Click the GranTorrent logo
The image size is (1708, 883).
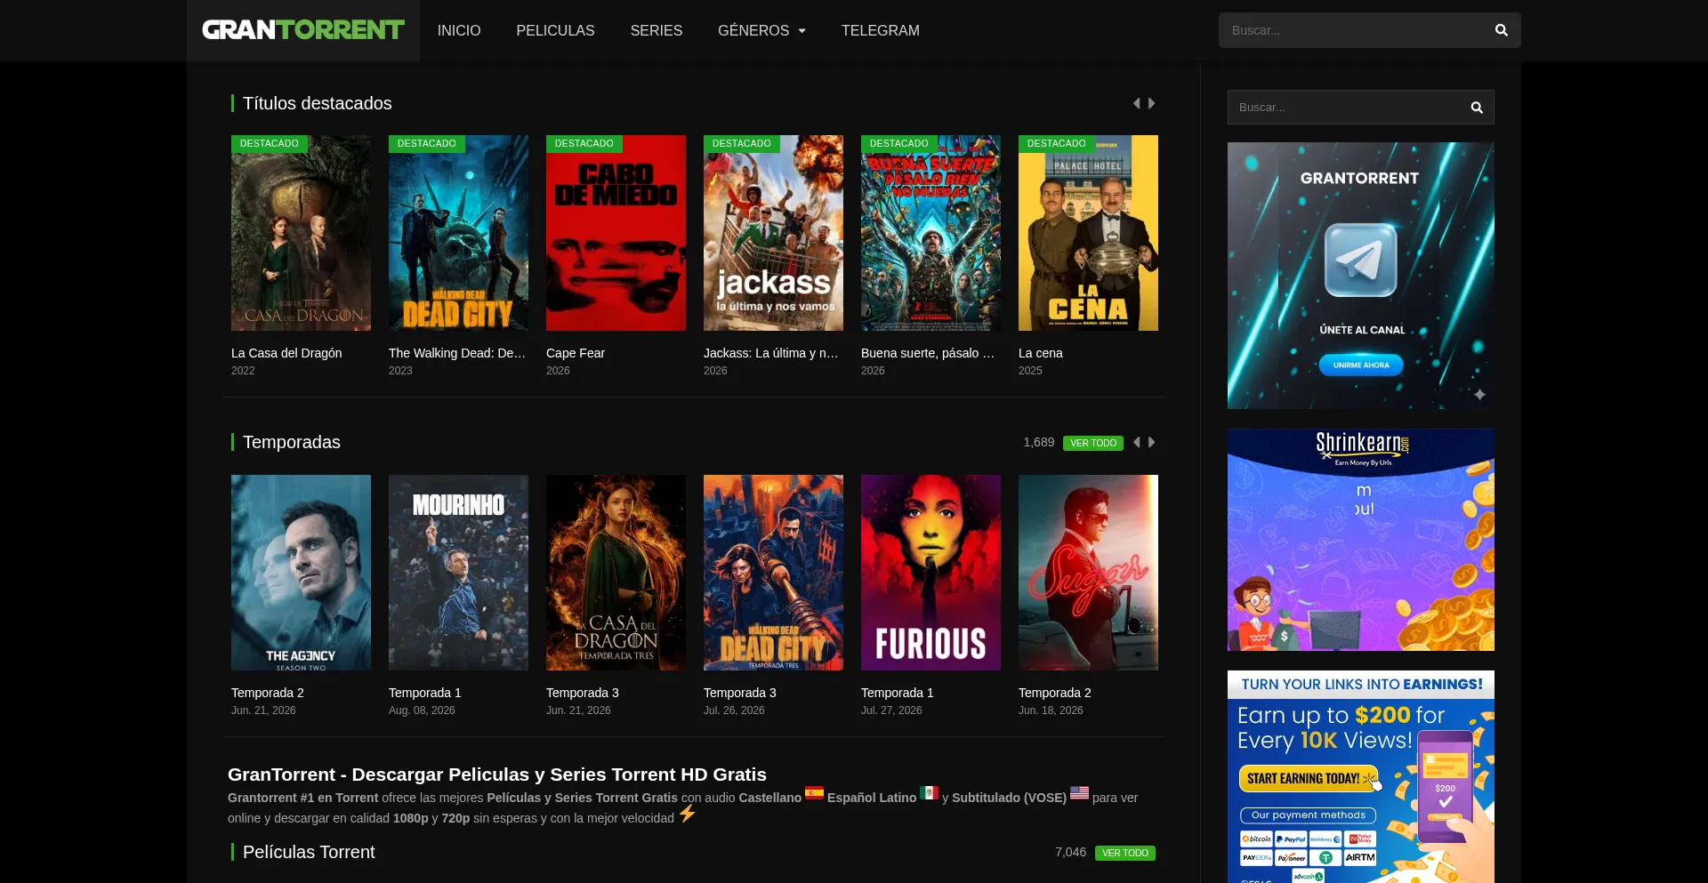pos(303,30)
